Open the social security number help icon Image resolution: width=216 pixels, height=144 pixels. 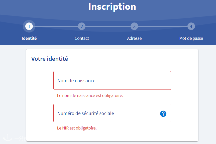(163, 114)
